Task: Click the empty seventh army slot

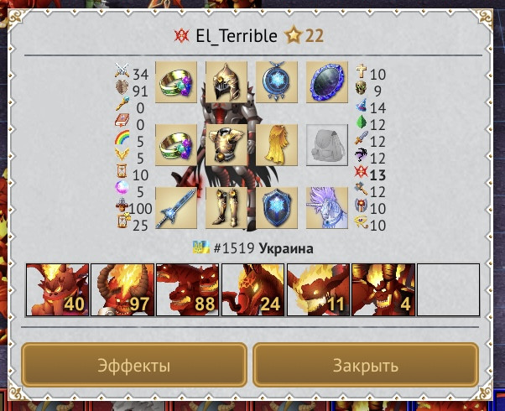Action: pos(448,289)
